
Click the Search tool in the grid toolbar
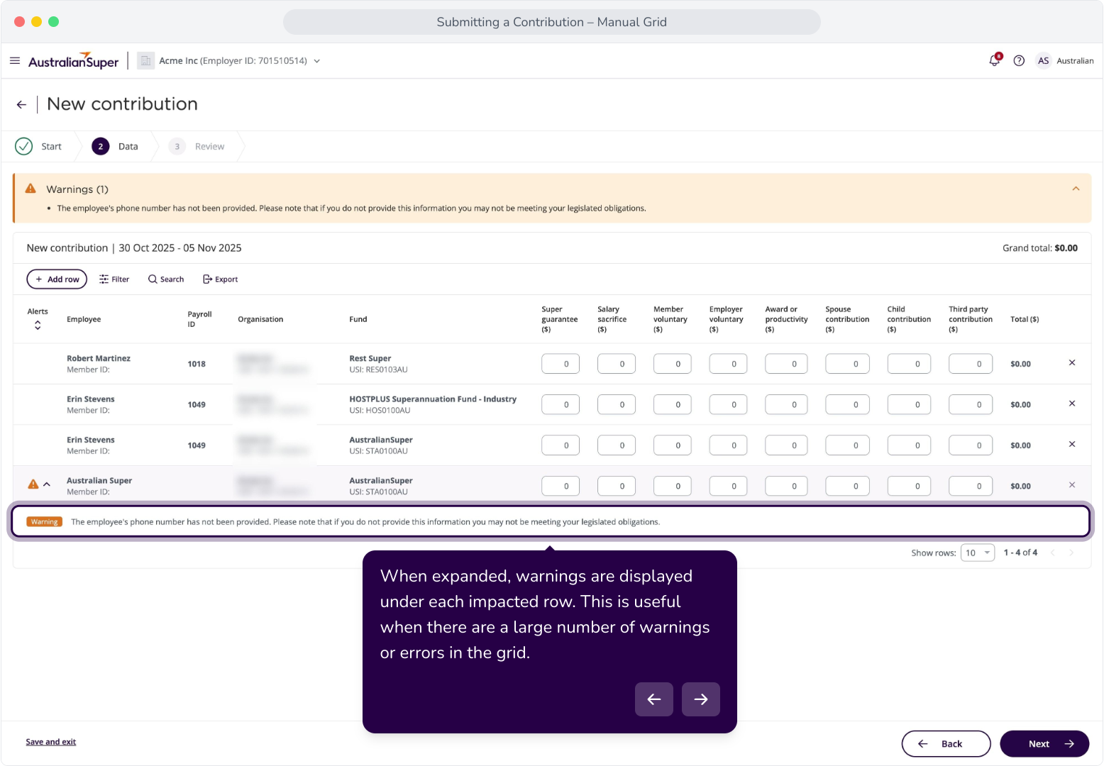click(166, 279)
